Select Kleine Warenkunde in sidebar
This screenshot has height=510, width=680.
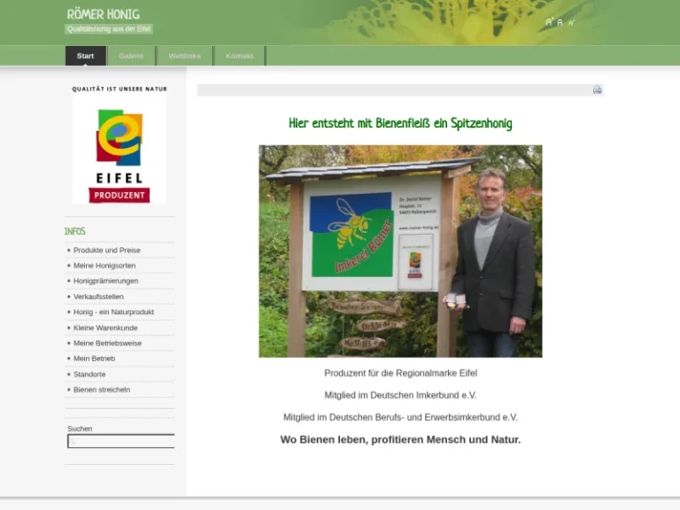tap(105, 328)
